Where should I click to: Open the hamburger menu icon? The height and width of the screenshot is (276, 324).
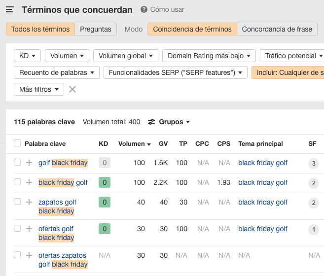(x=10, y=9)
